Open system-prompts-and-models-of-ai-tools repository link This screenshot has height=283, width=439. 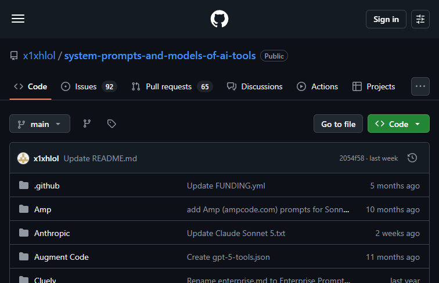(160, 56)
